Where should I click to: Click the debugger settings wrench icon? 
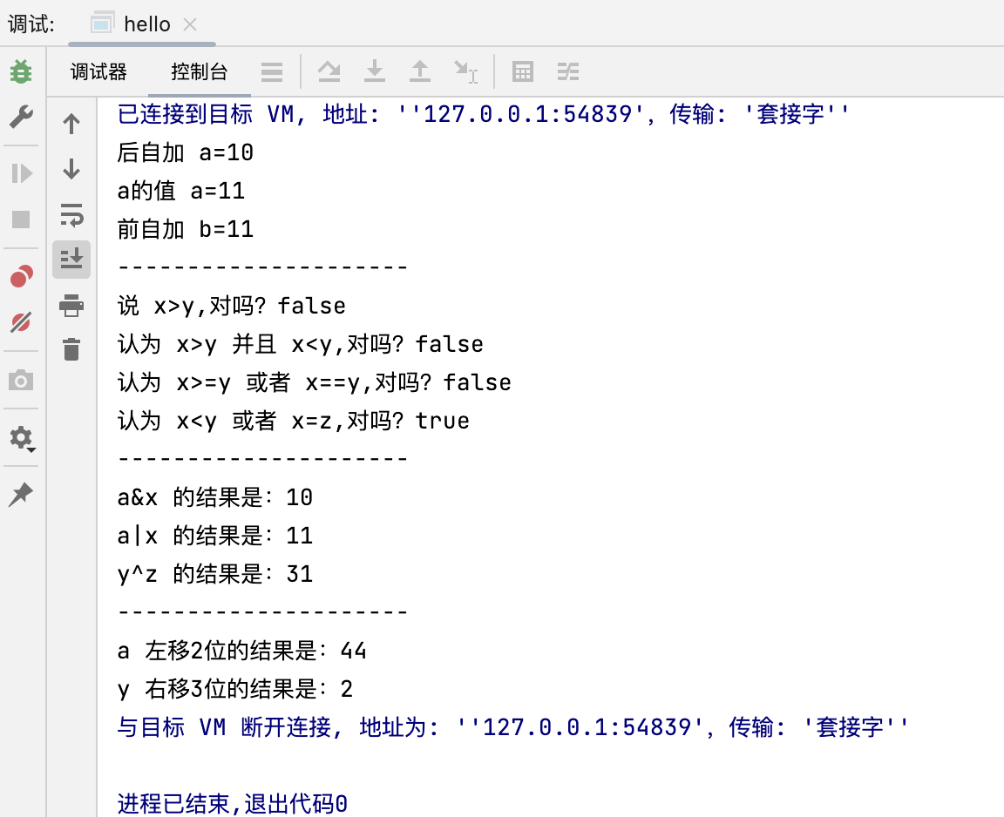[21, 118]
